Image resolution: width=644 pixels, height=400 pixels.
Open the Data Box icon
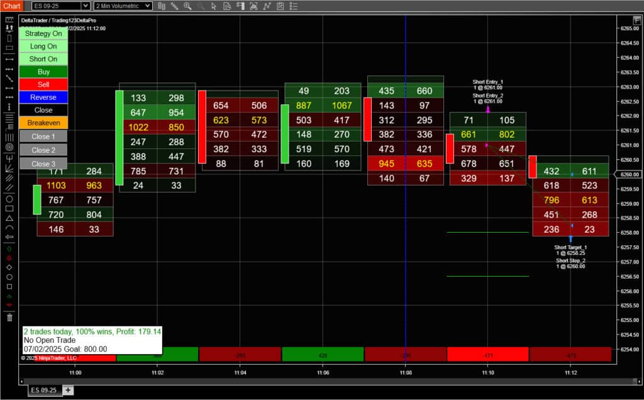point(227,6)
